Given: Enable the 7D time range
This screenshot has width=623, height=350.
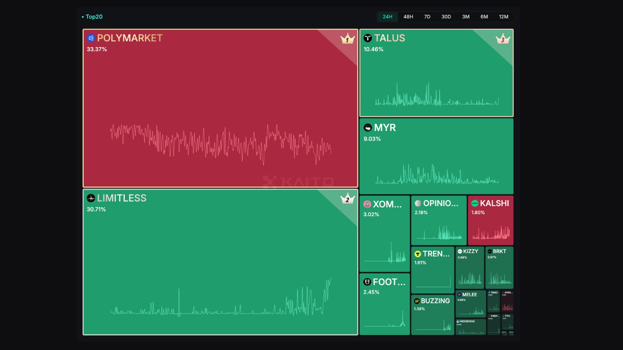Looking at the screenshot, I should coord(427,17).
